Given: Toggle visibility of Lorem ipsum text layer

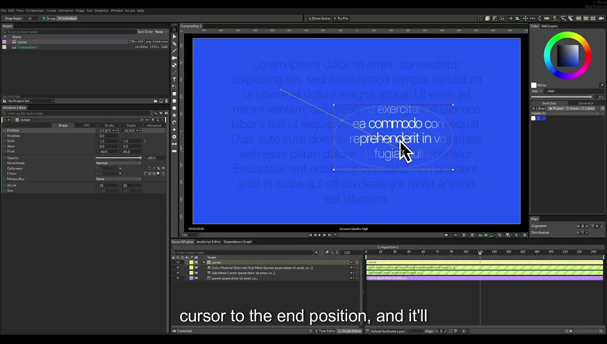Looking at the screenshot, I should coord(178,278).
